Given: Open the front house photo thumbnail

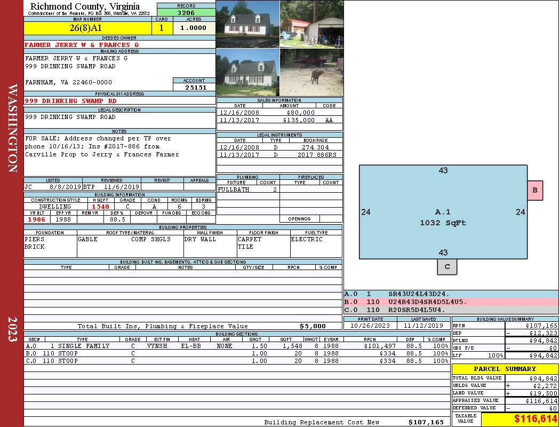Looking at the screenshot, I should [247, 24].
